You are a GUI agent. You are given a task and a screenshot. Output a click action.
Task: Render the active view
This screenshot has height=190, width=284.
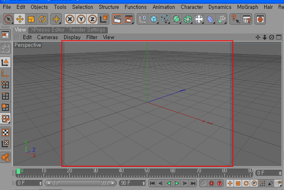(117, 19)
